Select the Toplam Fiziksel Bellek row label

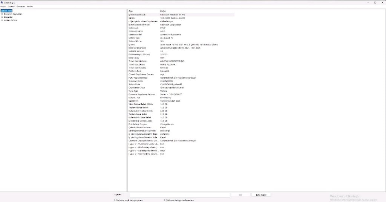(x=138, y=108)
